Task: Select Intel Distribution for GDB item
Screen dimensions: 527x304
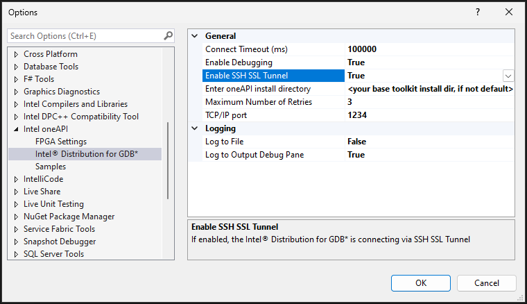Action: point(87,154)
